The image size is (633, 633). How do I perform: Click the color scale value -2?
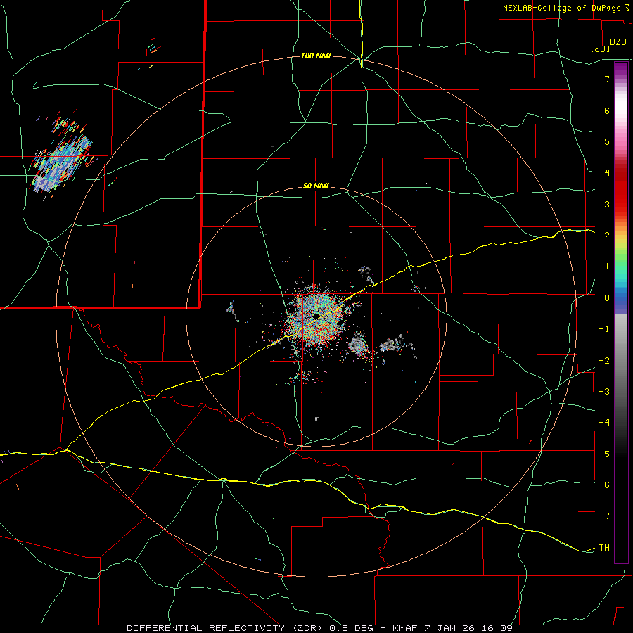point(604,361)
